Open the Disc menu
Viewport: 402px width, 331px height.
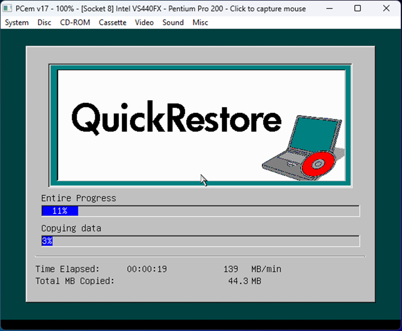pyautogui.click(x=44, y=22)
